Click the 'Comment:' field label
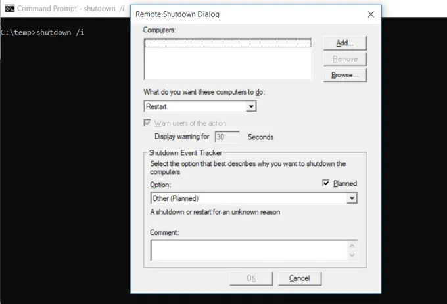This screenshot has height=304, width=447. coord(164,232)
